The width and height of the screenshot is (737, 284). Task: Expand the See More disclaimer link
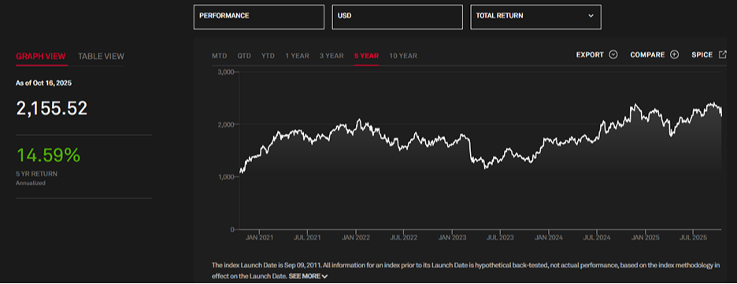coord(304,276)
